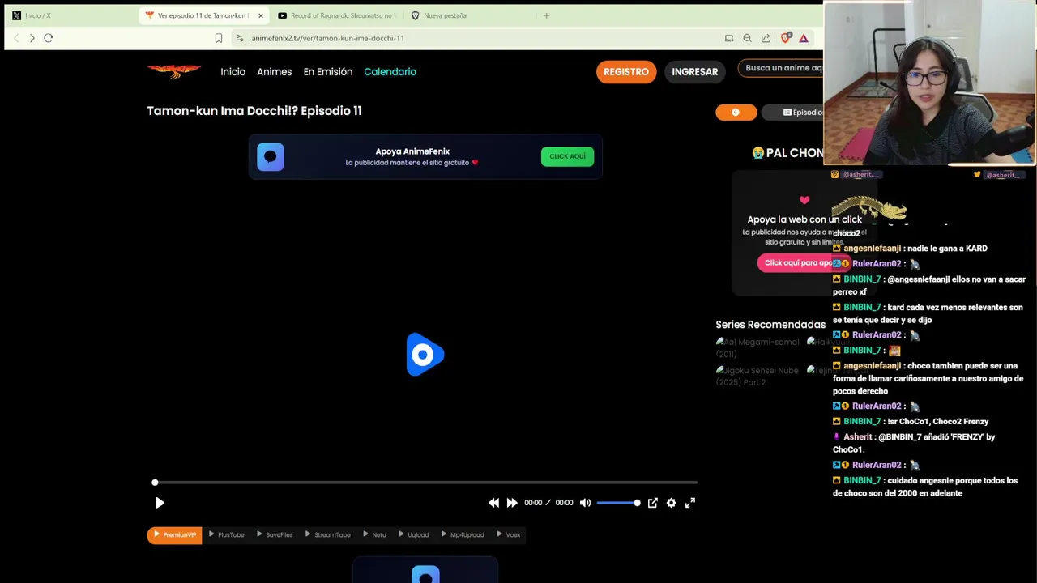Image resolution: width=1037 pixels, height=583 pixels.
Task: Select the Uqload server
Action: pyautogui.click(x=413, y=534)
